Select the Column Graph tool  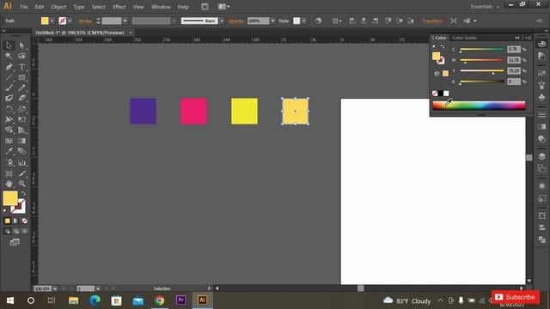point(21,162)
